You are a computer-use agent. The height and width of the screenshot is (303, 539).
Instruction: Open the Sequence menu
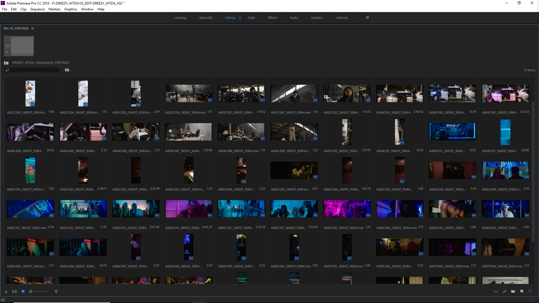point(37,9)
